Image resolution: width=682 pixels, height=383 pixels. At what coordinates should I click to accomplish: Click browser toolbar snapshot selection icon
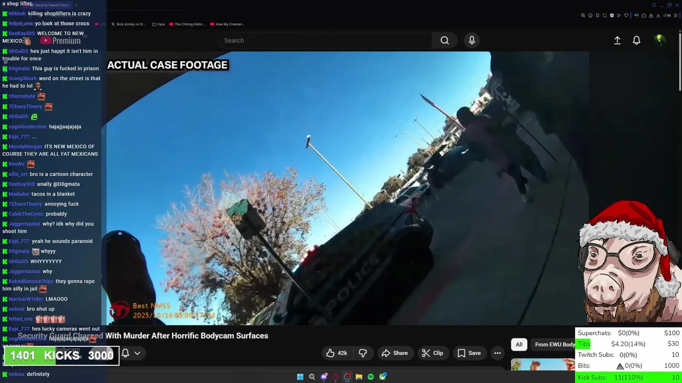point(605,15)
